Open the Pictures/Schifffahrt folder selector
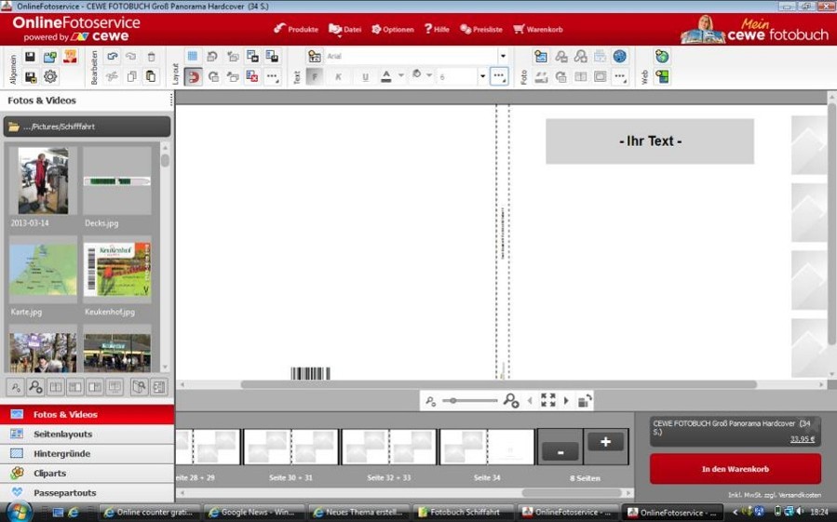This screenshot has height=522, width=837. [x=87, y=127]
